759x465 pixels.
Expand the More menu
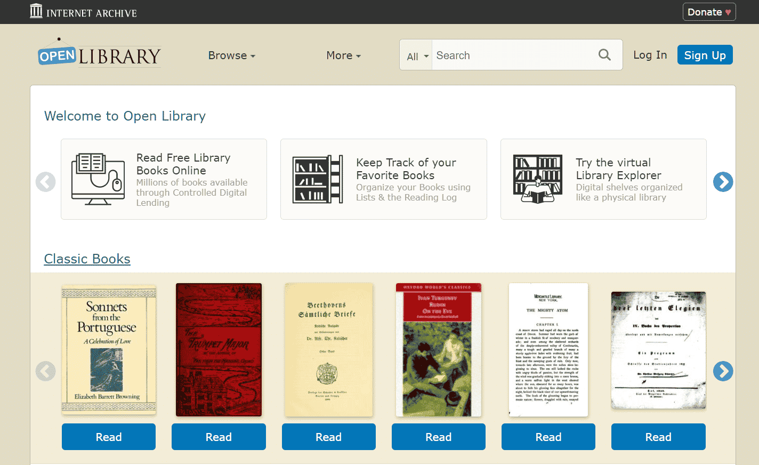coord(343,55)
